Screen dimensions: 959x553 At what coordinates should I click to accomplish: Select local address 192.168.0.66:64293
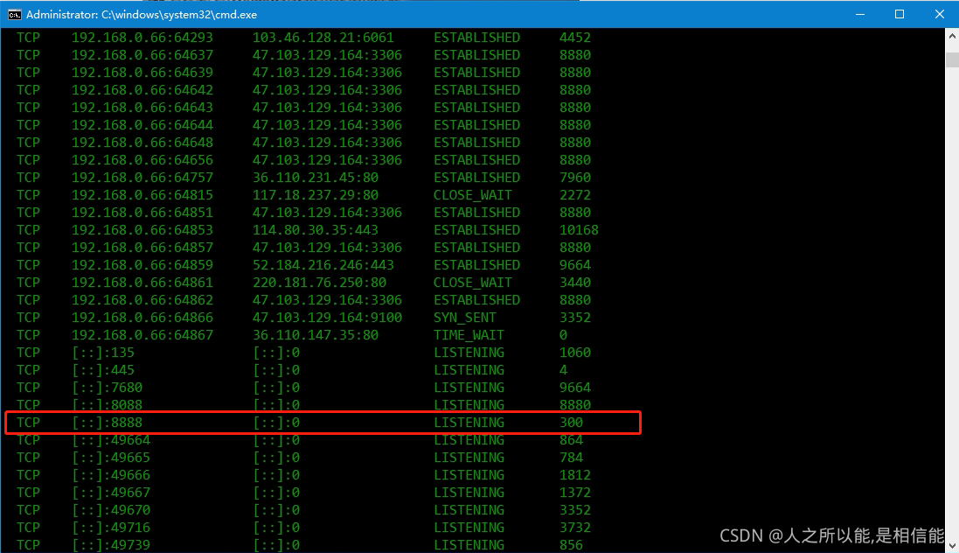click(x=142, y=38)
